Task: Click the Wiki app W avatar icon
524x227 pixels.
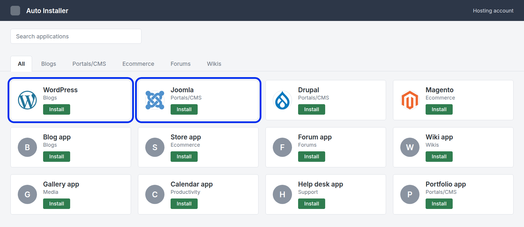Action: tap(410, 147)
